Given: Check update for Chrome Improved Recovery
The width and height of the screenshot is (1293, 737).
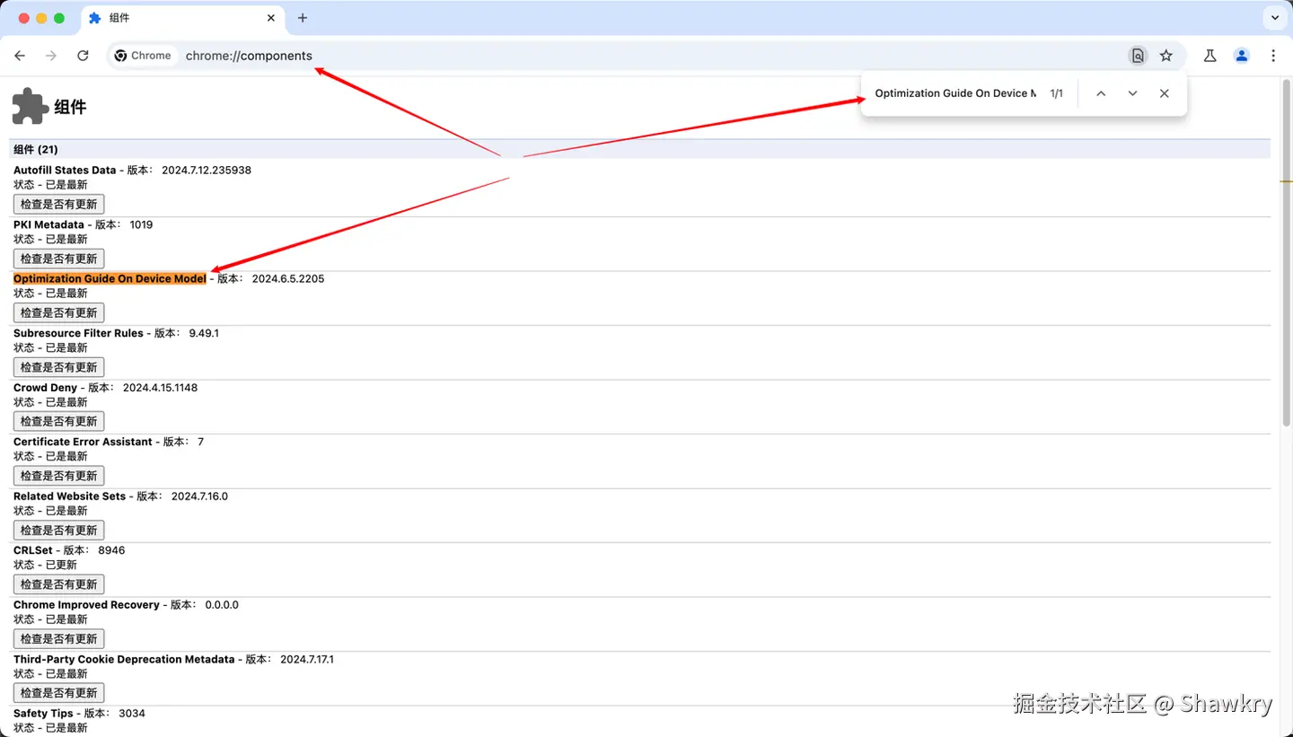Looking at the screenshot, I should (59, 639).
